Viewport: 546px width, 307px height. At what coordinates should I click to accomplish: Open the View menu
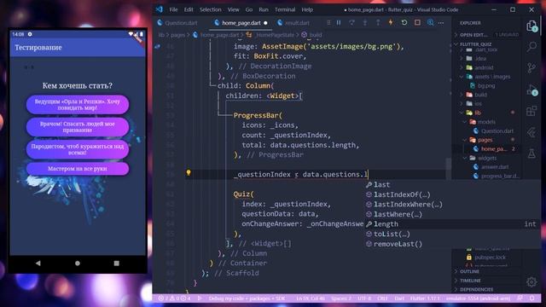[x=234, y=9]
